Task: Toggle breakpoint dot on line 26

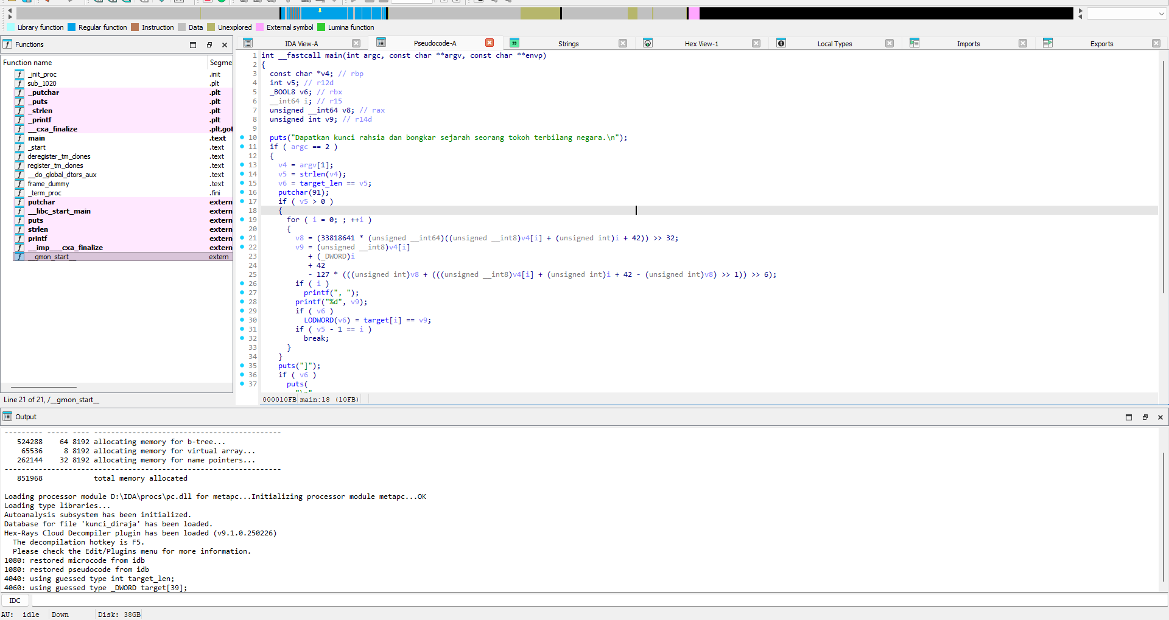Action: [x=242, y=284]
